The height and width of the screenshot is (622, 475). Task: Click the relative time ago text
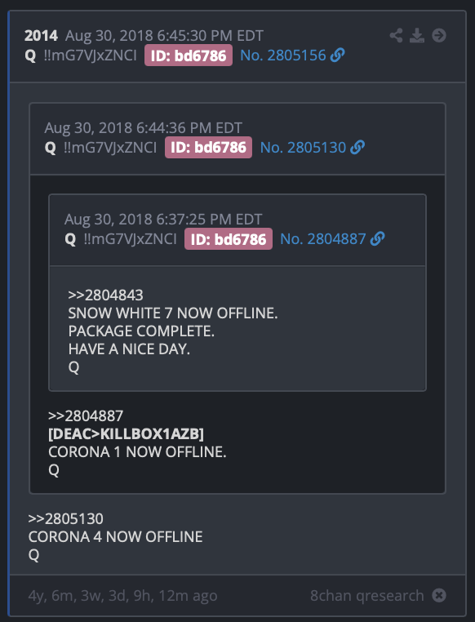coord(123,596)
